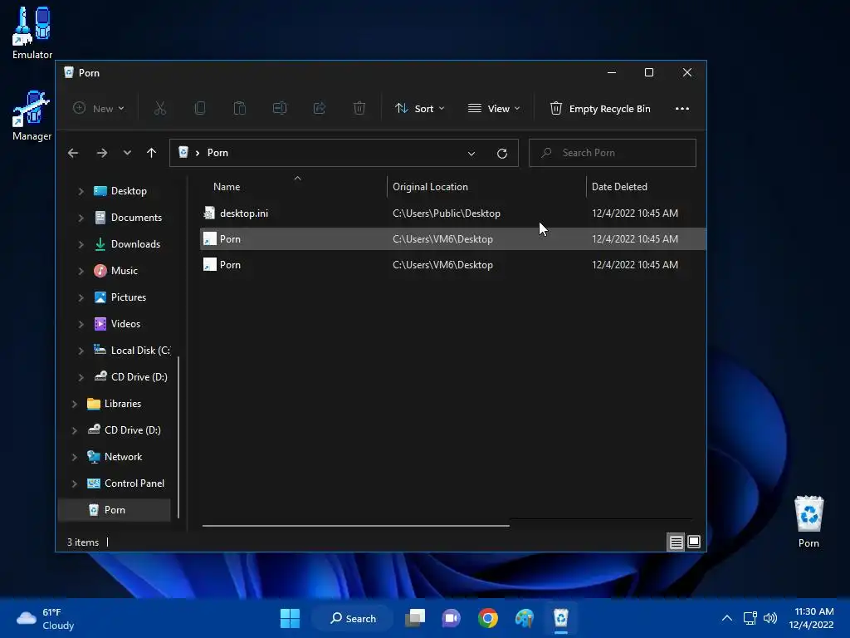Click the horizontal scrollbar in file list
The image size is (850, 638).
tap(355, 525)
